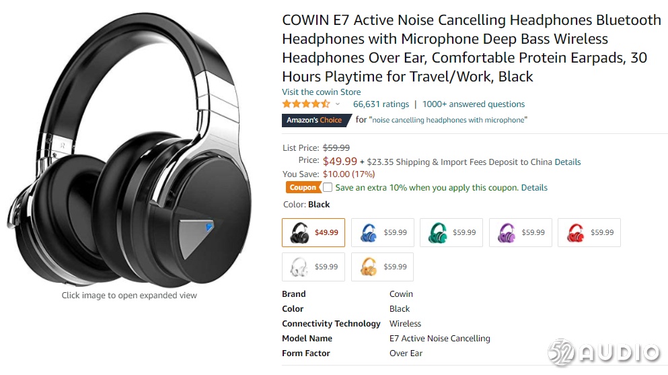Open coupon Details link

pos(534,188)
